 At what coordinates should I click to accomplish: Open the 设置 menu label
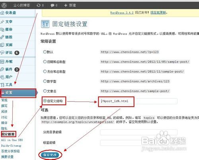click(x=9, y=92)
